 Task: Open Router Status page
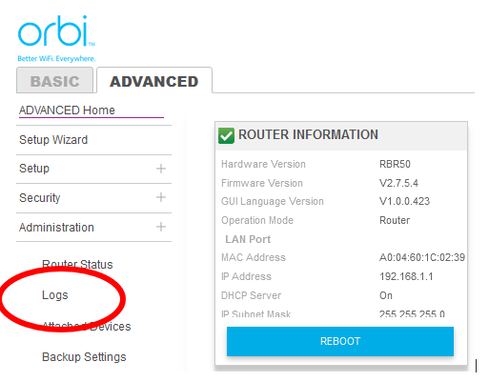[77, 264]
